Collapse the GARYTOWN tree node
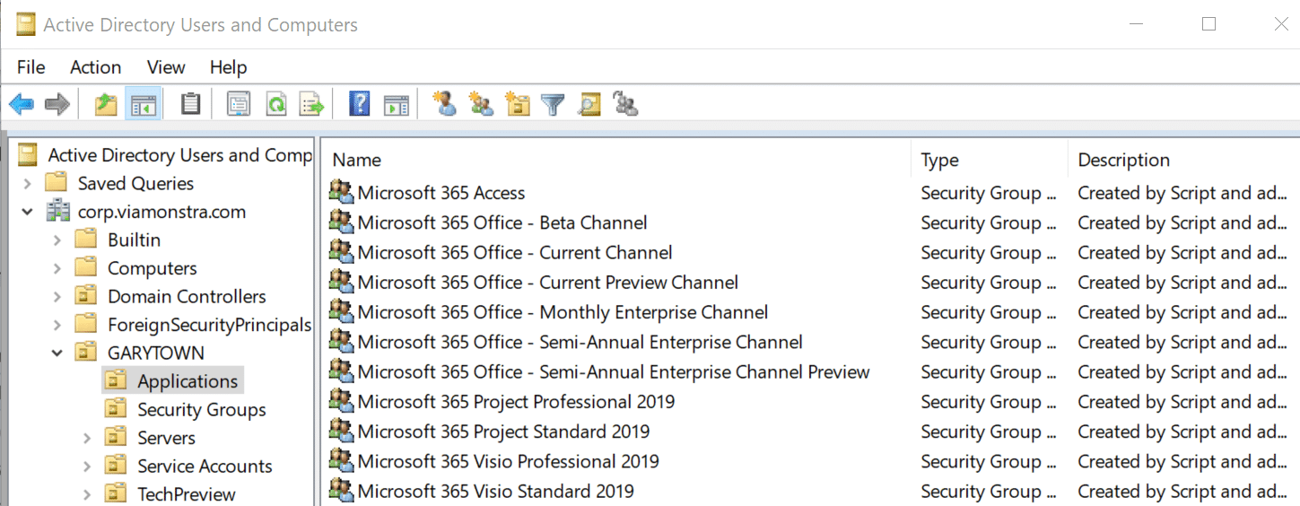The image size is (1300, 506). 57,353
